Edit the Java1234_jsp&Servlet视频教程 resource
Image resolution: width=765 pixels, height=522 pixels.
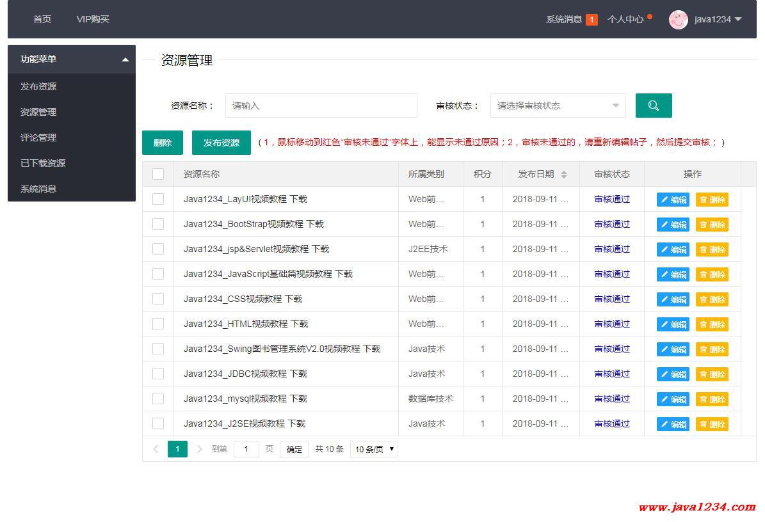point(673,249)
